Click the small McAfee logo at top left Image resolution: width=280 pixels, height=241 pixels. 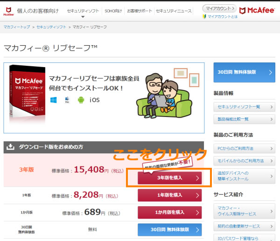[8, 11]
